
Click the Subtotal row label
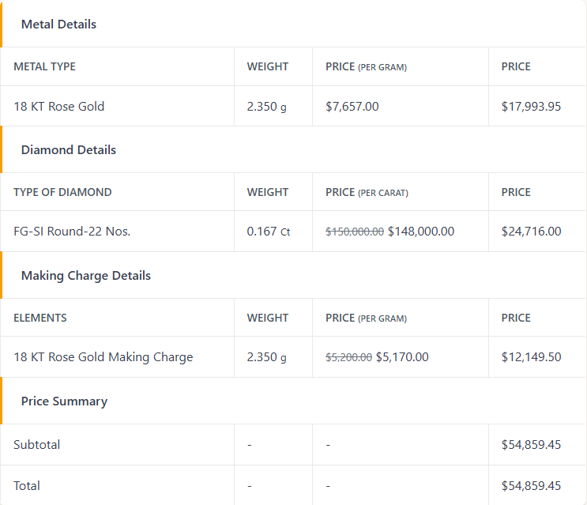pyautogui.click(x=36, y=445)
